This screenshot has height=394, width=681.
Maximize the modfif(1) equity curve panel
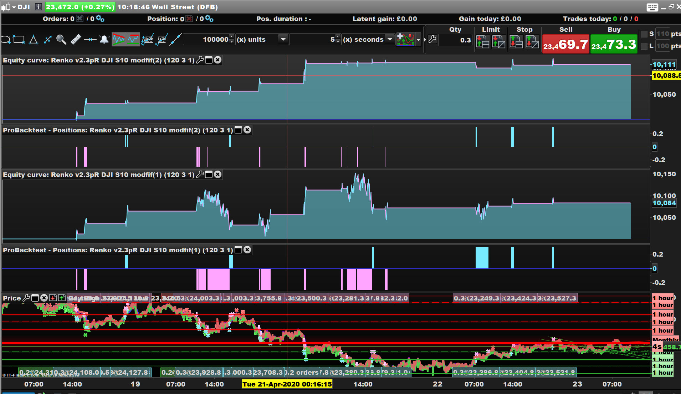(x=209, y=175)
